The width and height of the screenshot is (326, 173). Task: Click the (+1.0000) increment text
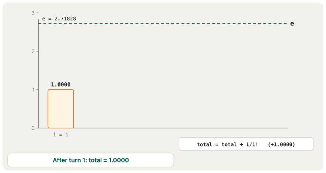(x=281, y=144)
